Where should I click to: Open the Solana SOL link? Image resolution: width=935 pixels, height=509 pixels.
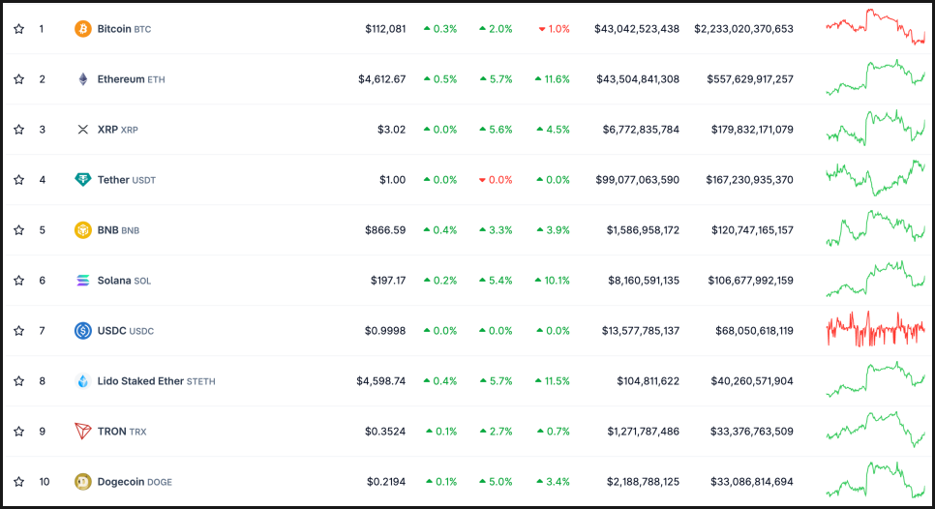click(124, 280)
